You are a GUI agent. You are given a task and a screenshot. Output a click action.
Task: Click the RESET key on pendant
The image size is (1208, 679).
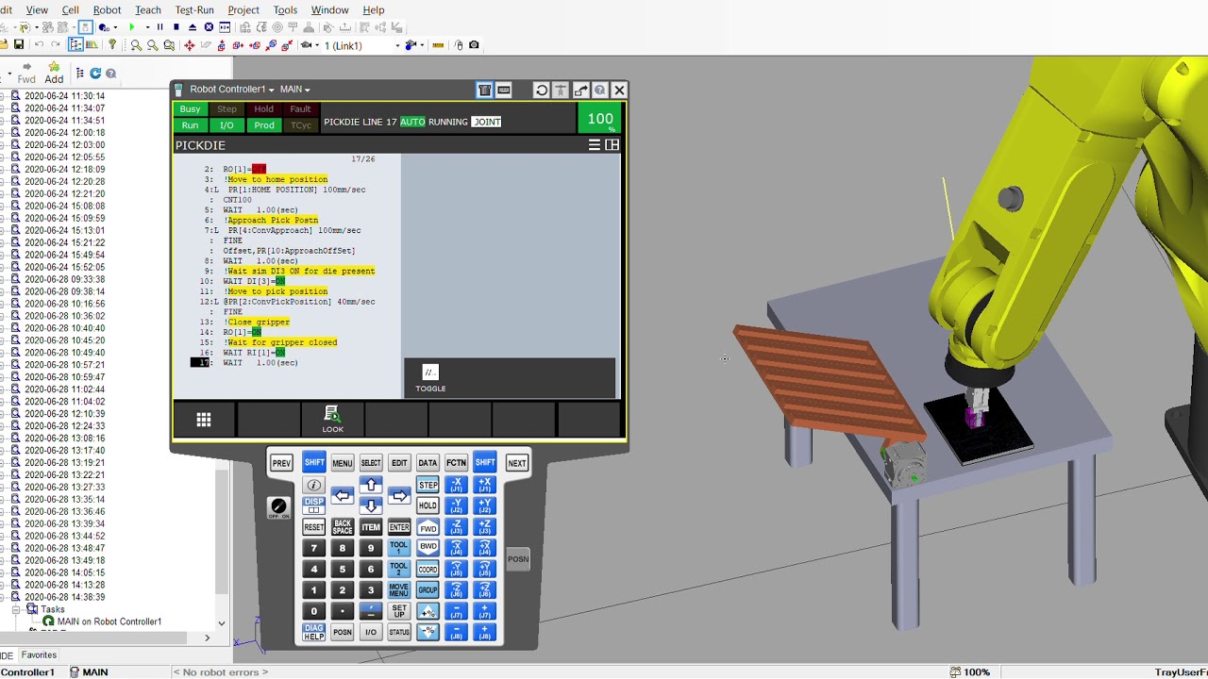pyautogui.click(x=313, y=527)
